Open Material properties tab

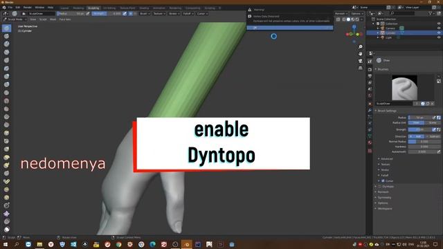click(370, 143)
